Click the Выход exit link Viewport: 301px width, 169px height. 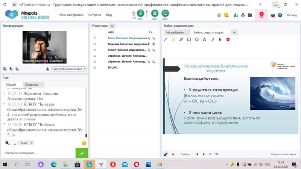coord(292,15)
